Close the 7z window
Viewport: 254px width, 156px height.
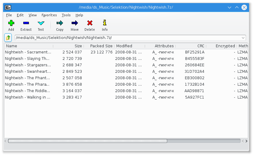pyautogui.click(x=244, y=7)
